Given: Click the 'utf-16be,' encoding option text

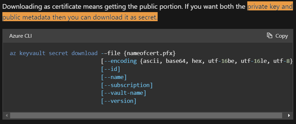Looking at the screenshot, I should pyautogui.click(x=223, y=61).
